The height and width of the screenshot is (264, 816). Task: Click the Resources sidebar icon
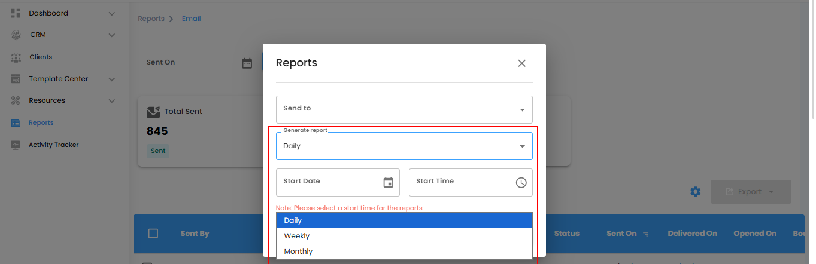pos(16,100)
